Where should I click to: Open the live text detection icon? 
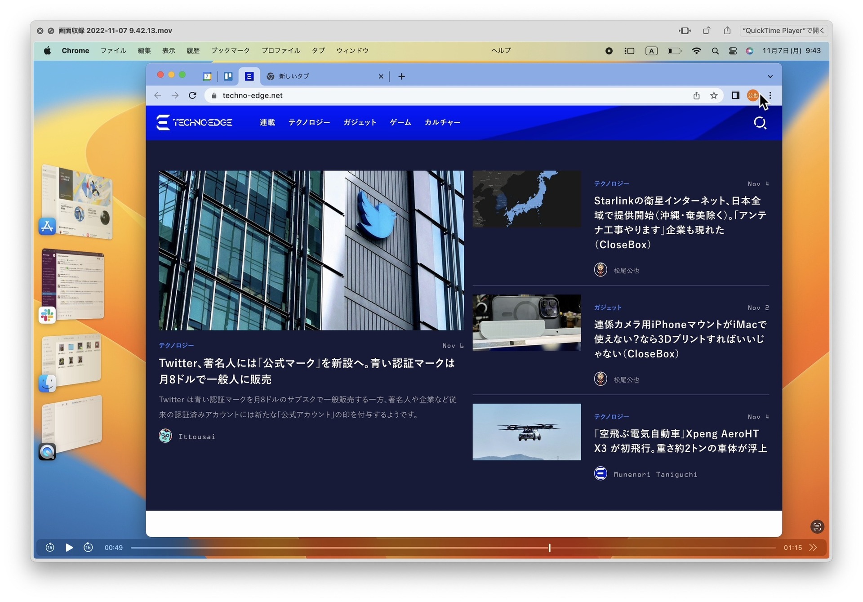(x=817, y=526)
